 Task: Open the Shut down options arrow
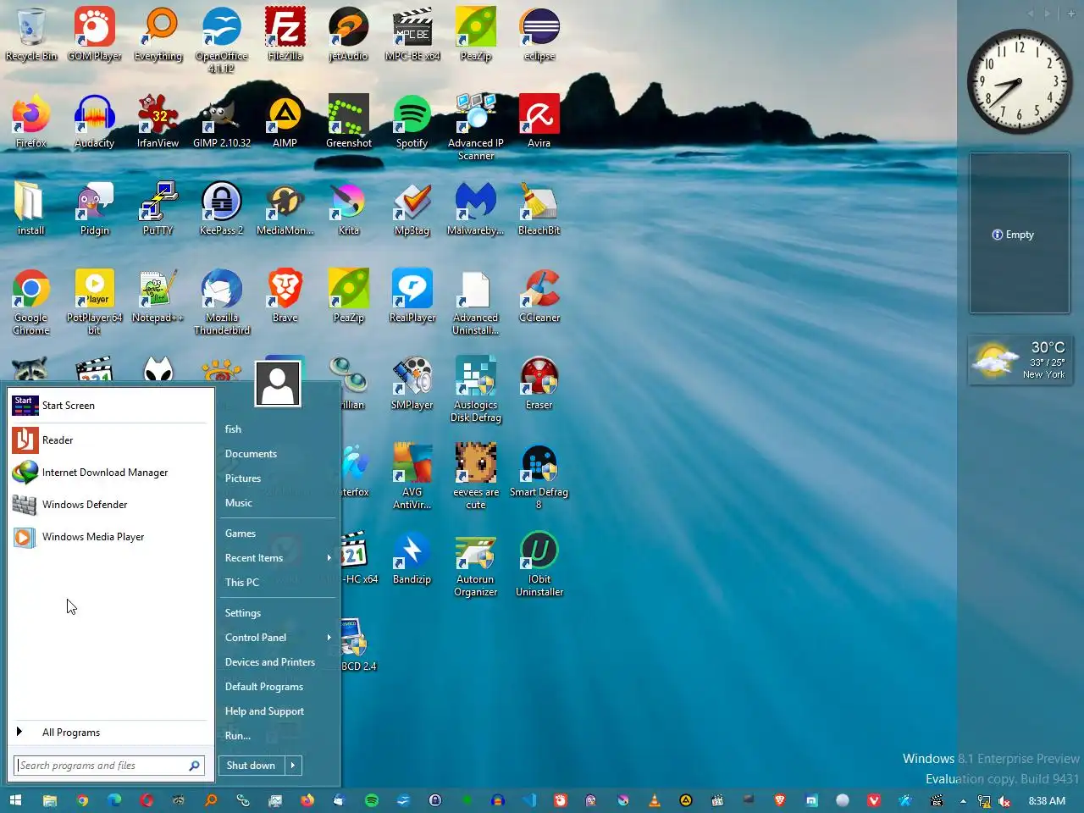click(293, 766)
